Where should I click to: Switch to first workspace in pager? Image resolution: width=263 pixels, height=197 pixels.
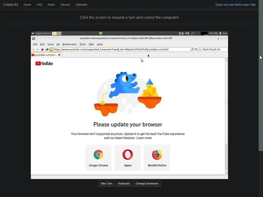pos(54,33)
